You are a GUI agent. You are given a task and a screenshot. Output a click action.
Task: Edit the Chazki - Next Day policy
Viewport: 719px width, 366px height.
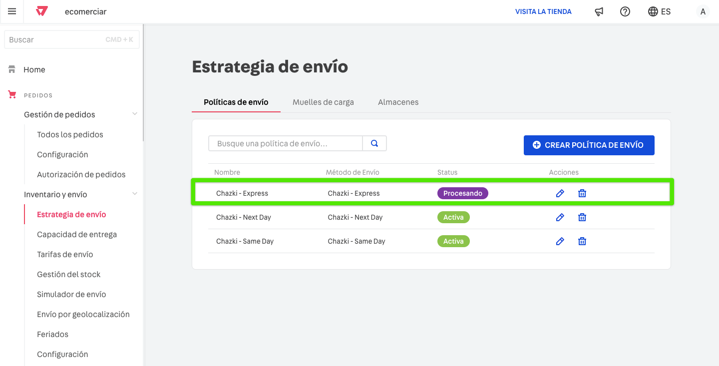click(x=560, y=217)
